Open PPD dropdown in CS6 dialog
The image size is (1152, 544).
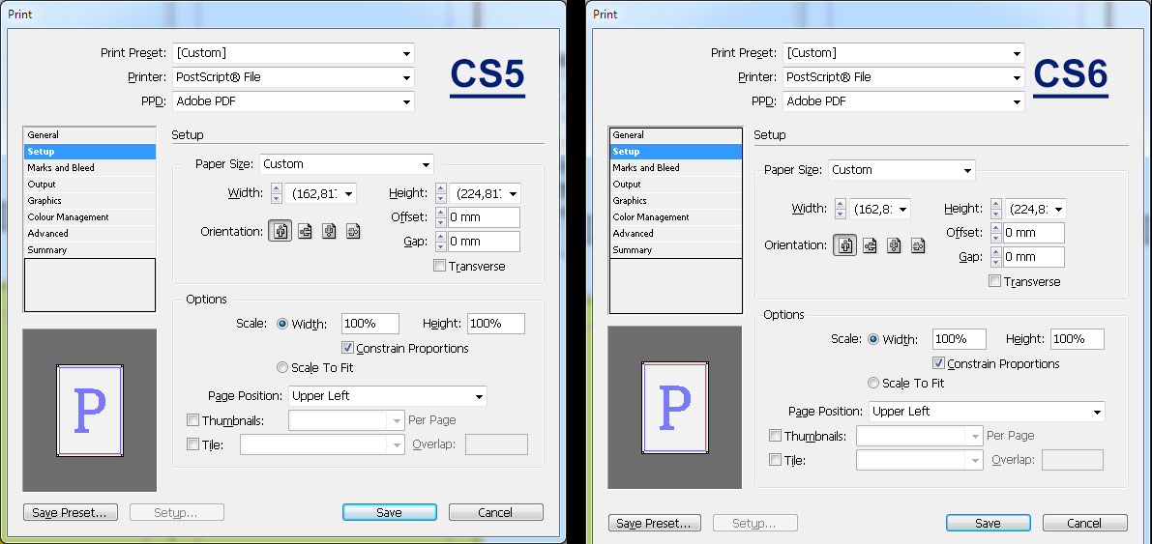click(x=903, y=101)
